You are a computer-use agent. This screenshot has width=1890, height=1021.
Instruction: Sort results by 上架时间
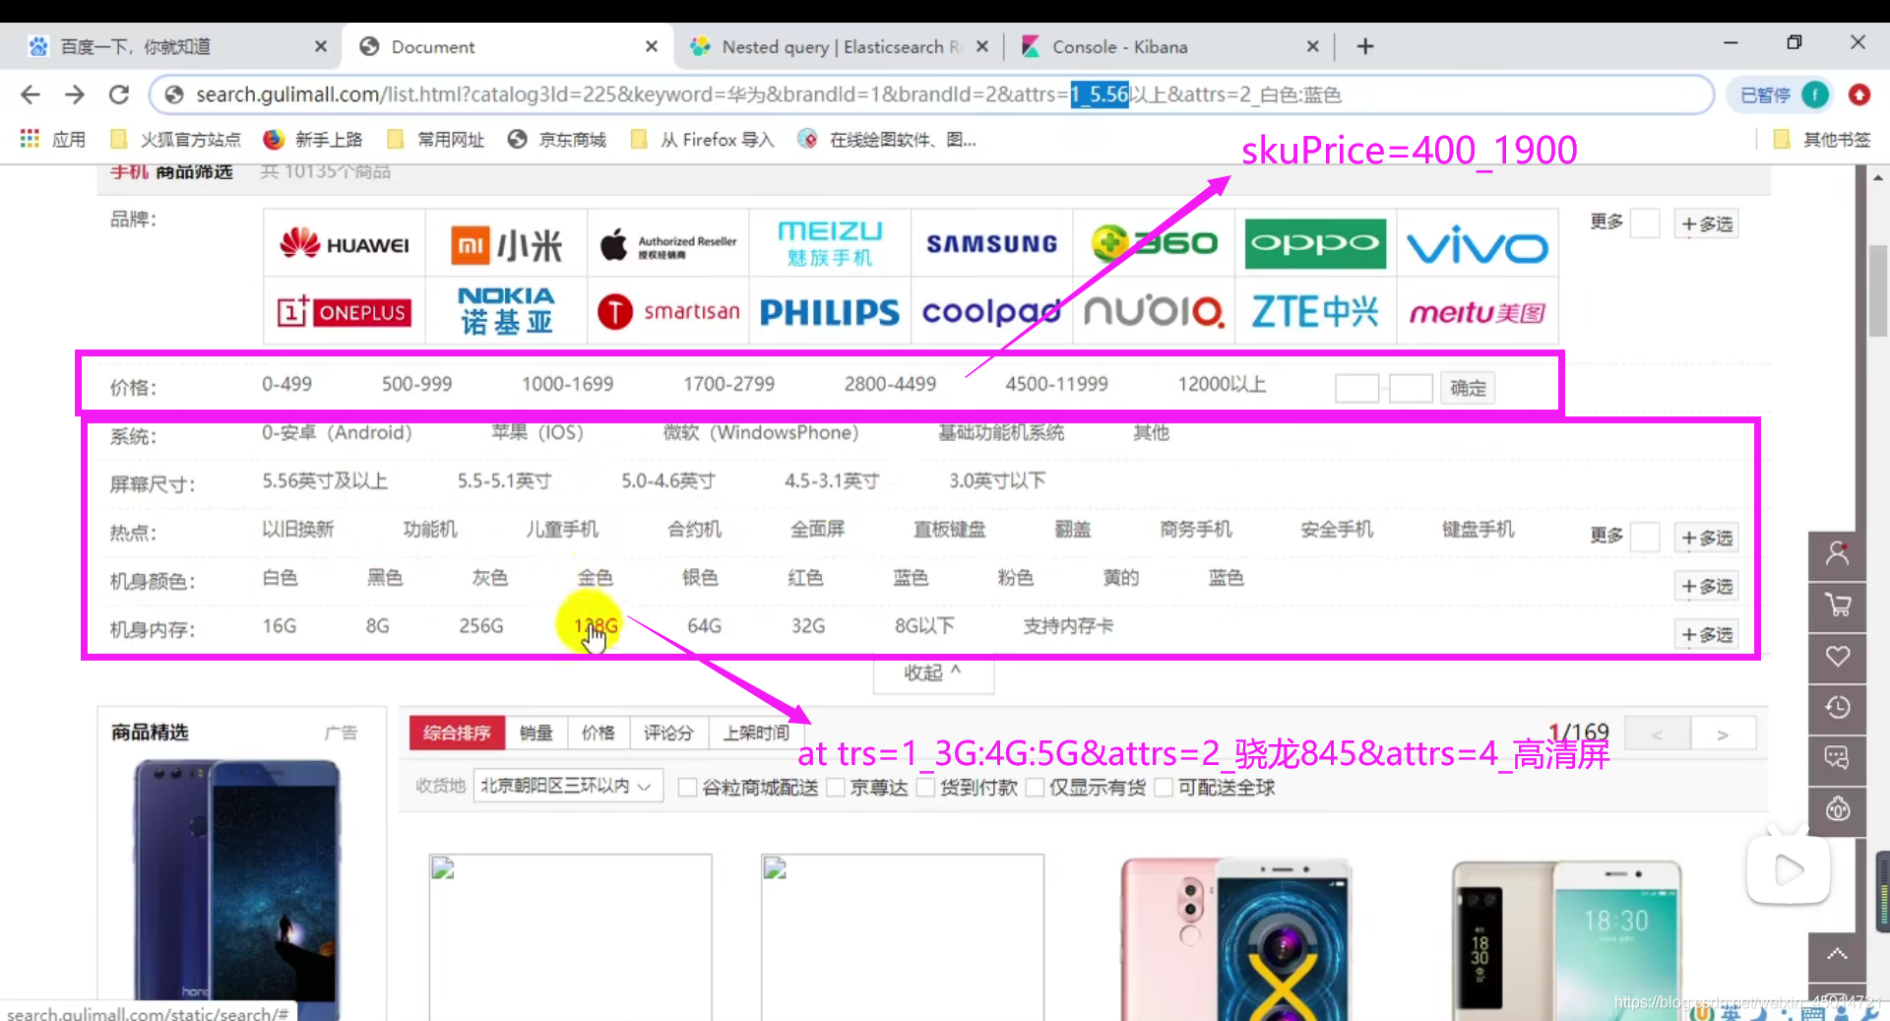(x=756, y=734)
